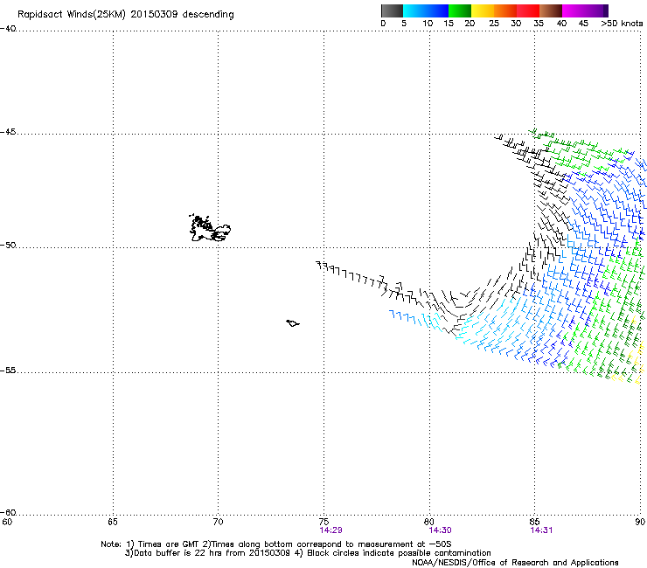Click the legend number 40
The width and height of the screenshot is (647, 568).
tap(561, 24)
